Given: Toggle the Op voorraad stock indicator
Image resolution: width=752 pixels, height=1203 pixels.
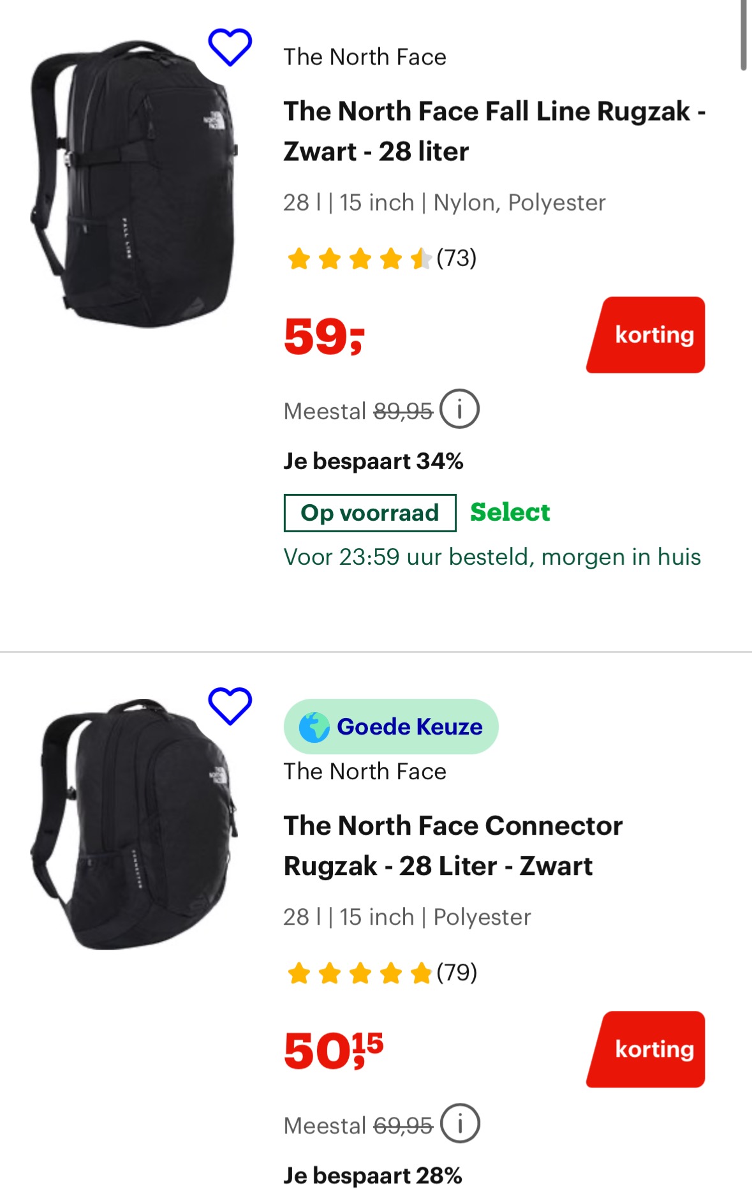Looking at the screenshot, I should [369, 512].
